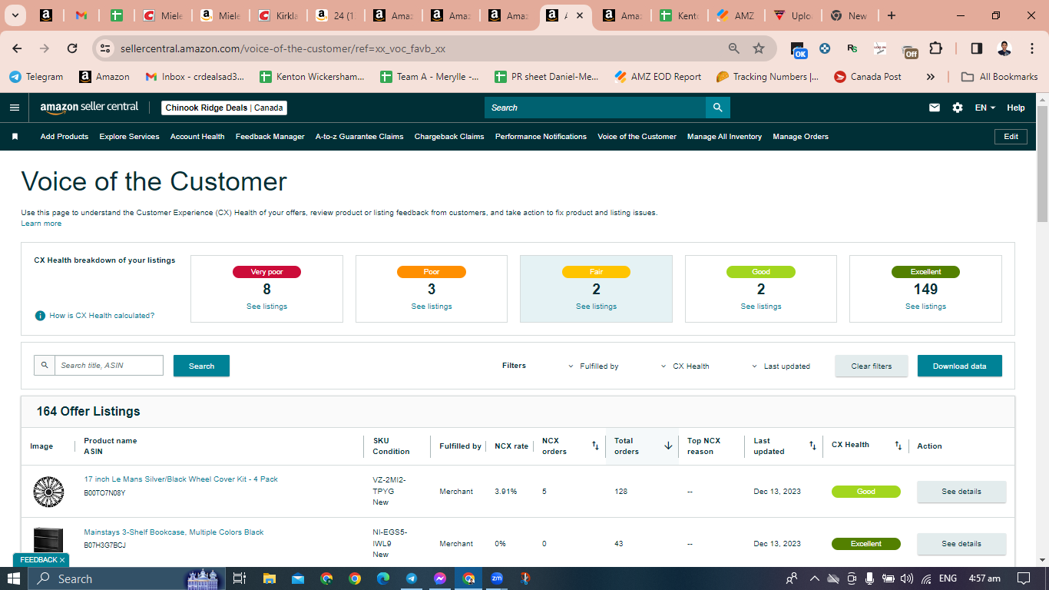Click the bookmark flag icon left of Add Products
Screen dimensions: 1049x590
[15, 137]
